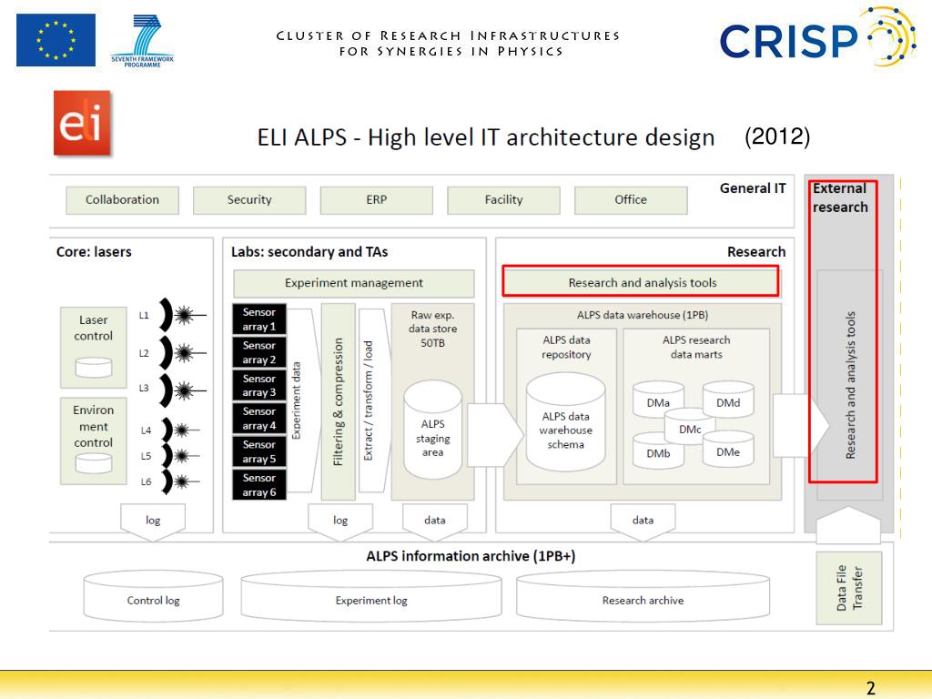Click the CRISP logo
The width and height of the screenshot is (932, 699).
tap(817, 36)
